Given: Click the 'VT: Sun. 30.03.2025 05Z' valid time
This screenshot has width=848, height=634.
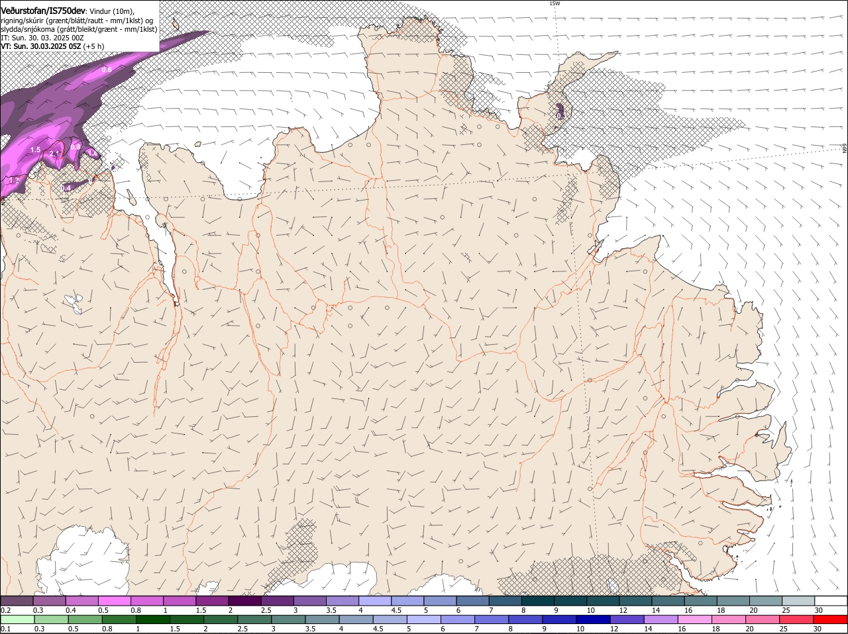Looking at the screenshot, I should coord(41,46).
